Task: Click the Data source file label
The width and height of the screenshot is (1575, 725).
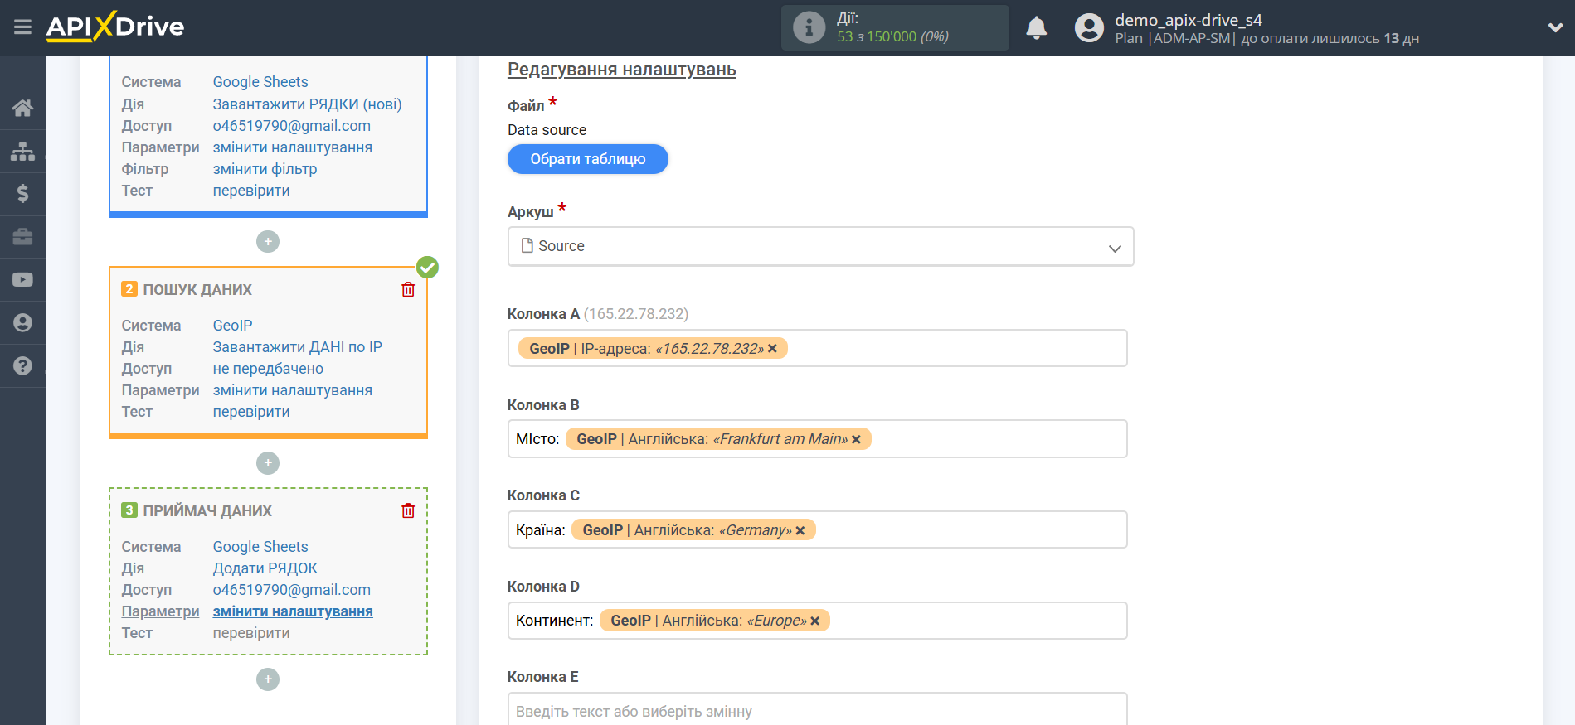Action: click(x=547, y=130)
